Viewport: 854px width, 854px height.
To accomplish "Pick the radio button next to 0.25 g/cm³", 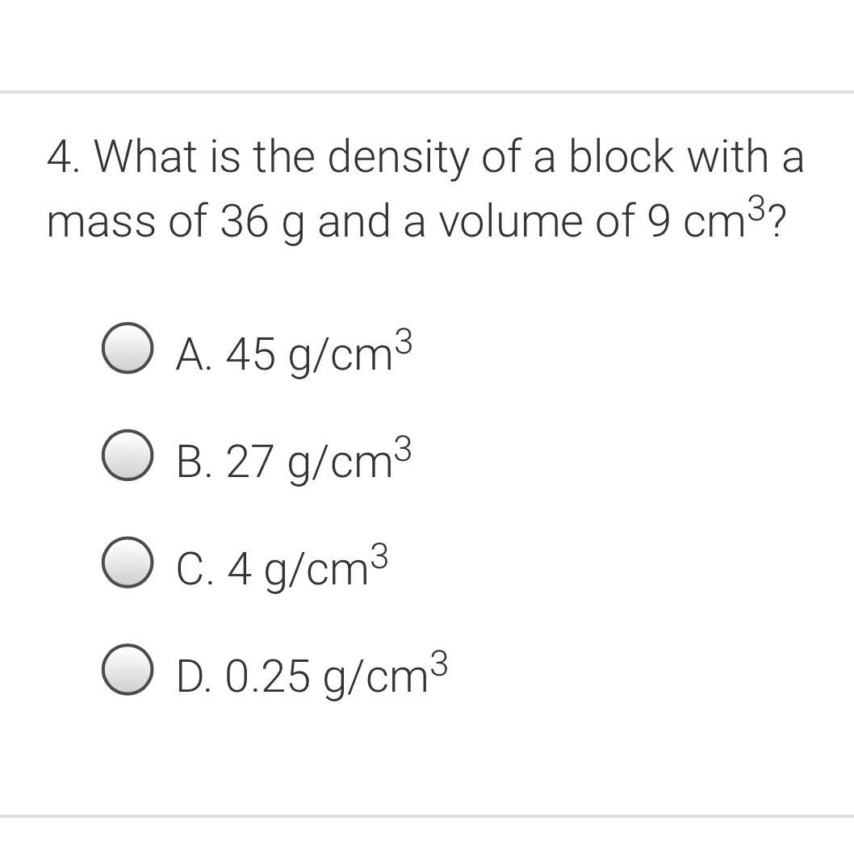I will coord(127,671).
